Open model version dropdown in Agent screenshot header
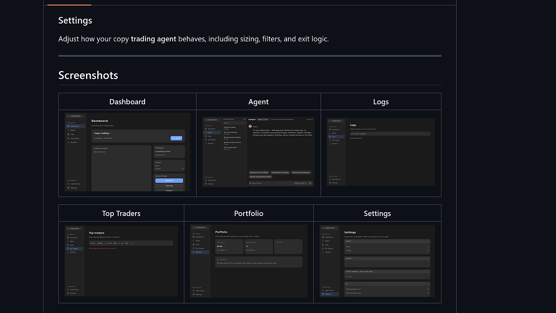The image size is (556, 313). (263, 120)
